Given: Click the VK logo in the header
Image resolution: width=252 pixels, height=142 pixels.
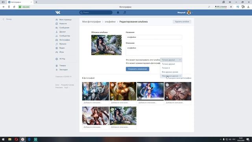Looking at the screenshot, I should 58,12.
